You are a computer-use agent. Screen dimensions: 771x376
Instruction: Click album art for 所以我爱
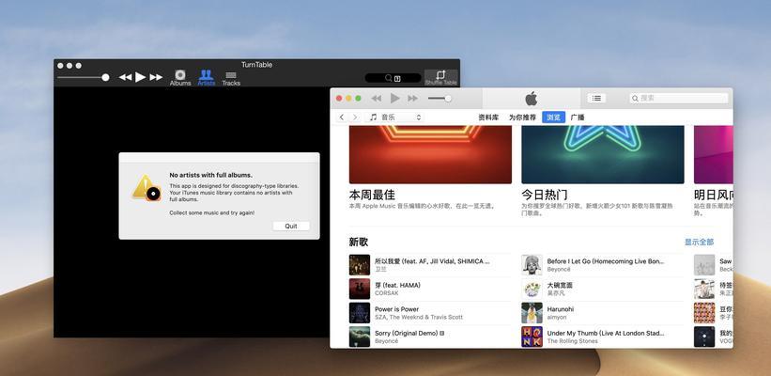(x=360, y=265)
